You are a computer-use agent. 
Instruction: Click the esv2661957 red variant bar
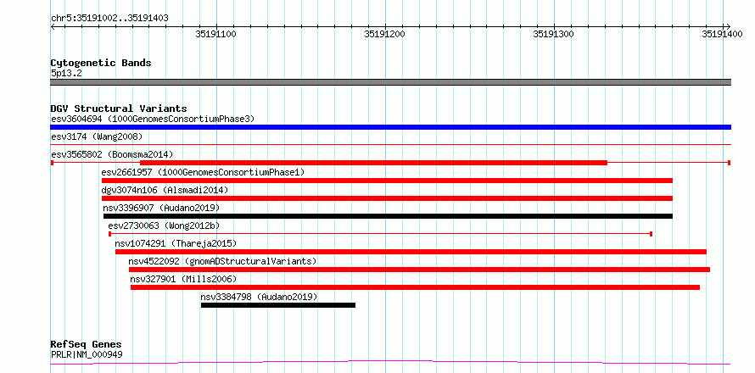tap(387, 181)
